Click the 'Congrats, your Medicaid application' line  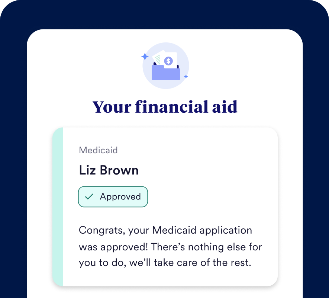[165, 230]
